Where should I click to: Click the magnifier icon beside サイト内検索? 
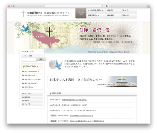[x=24, y=56]
